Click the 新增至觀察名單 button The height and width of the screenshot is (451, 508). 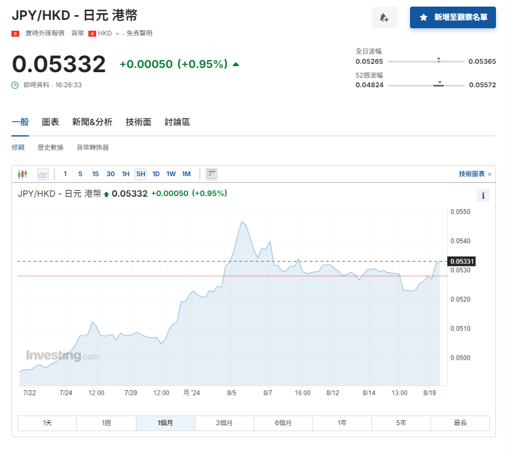[x=453, y=18]
